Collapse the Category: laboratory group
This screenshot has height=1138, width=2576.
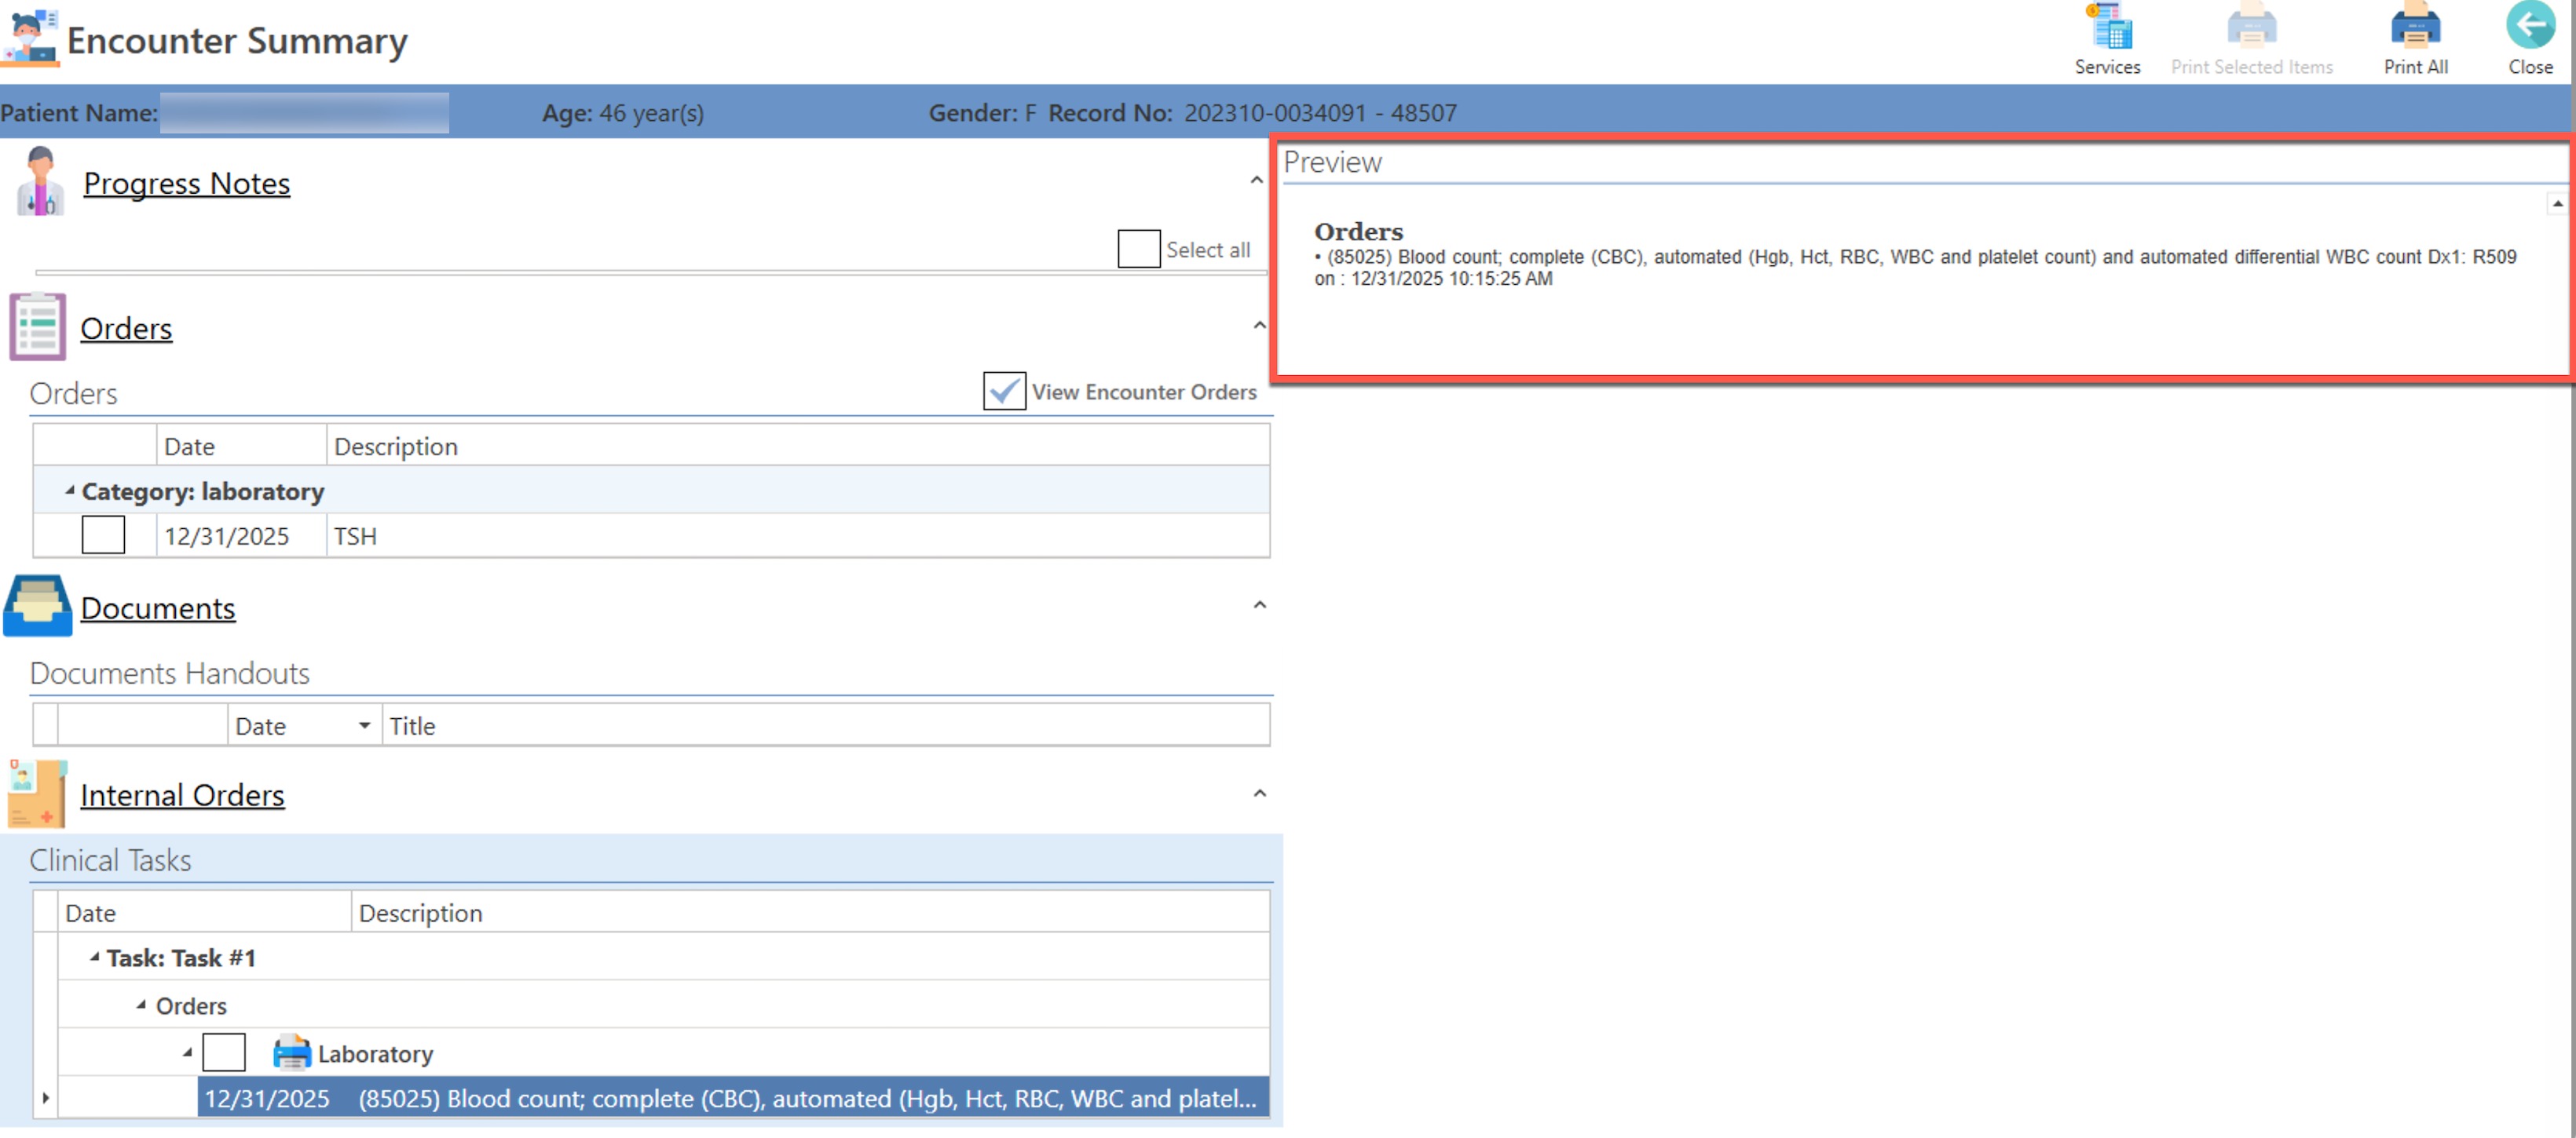click(70, 491)
